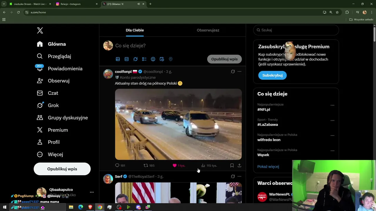
Task: Open the coolfonpl display name link
Action: [123, 72]
